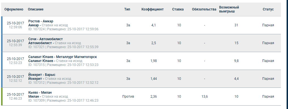Click Парная status in Йокерит row
Screen dimensions: 288x109
pyautogui.click(x=268, y=78)
